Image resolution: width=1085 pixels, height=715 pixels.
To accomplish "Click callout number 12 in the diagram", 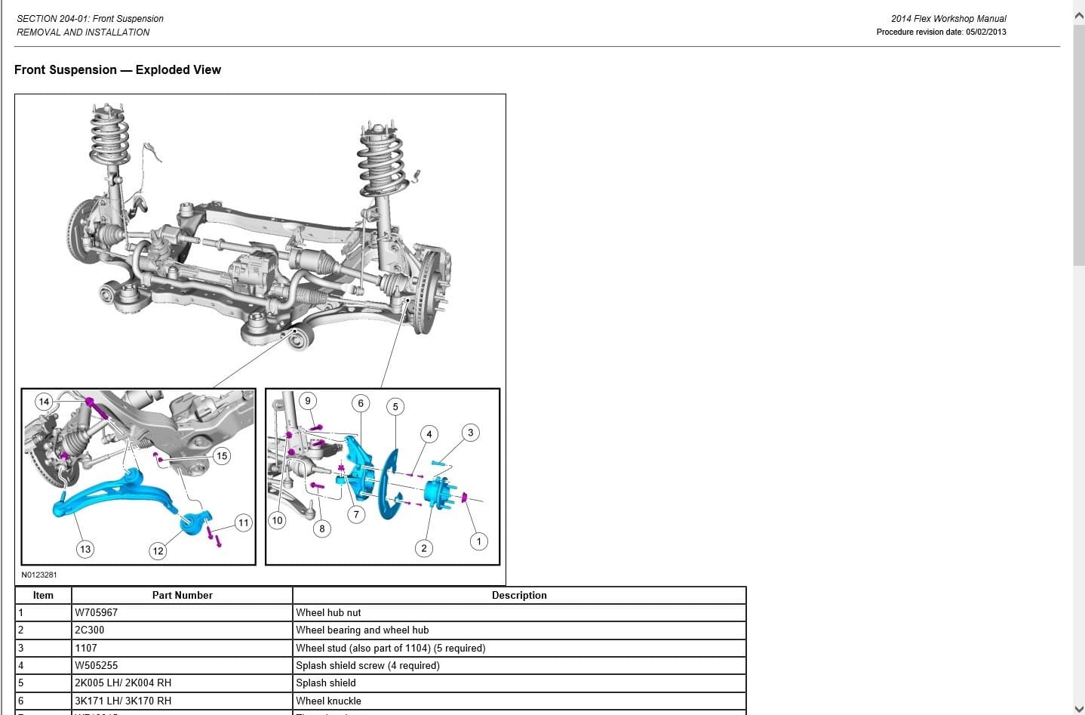I will point(158,550).
